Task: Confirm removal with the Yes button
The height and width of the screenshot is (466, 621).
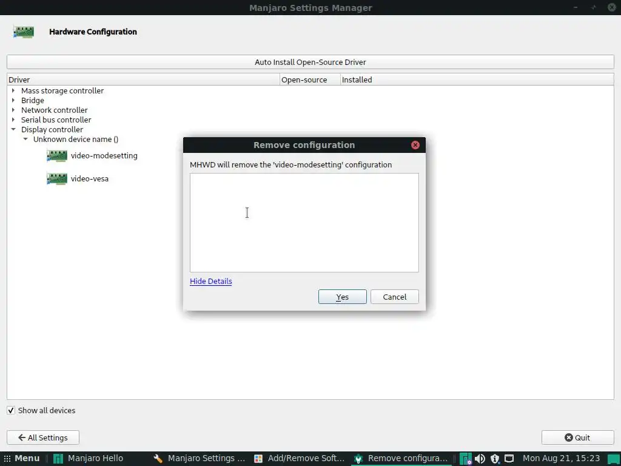Action: click(x=342, y=297)
